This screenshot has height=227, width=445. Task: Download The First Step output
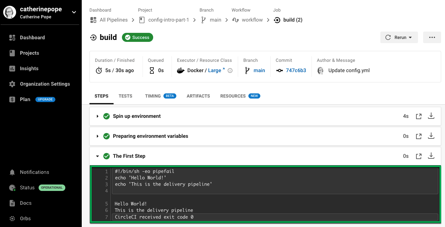point(431,156)
